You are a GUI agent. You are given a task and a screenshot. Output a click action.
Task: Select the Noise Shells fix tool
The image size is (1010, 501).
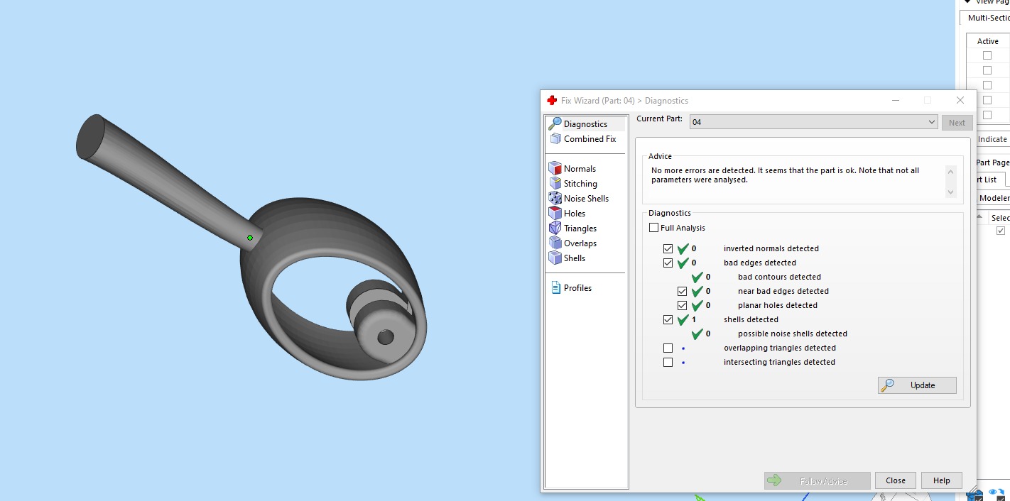point(586,199)
